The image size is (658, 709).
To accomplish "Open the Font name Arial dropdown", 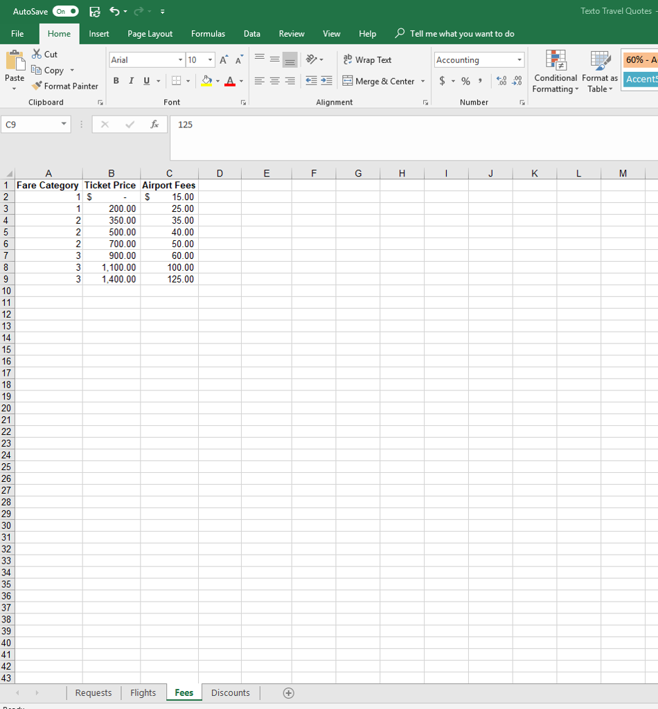I will pos(181,60).
